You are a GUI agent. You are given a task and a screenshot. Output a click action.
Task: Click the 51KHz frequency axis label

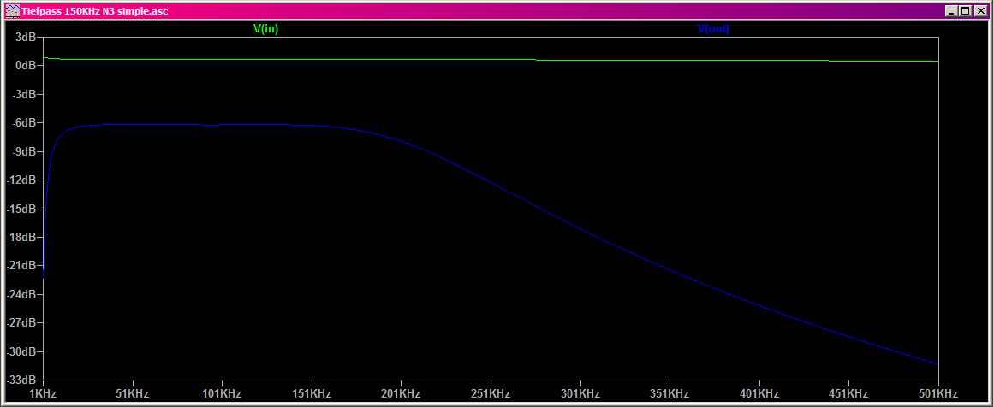tap(133, 393)
